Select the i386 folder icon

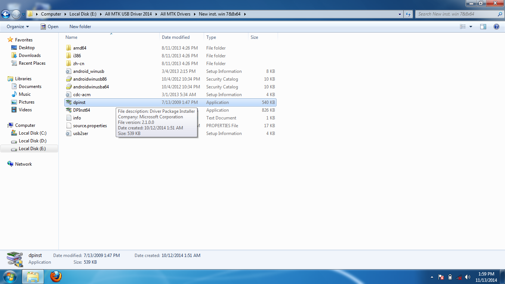click(x=68, y=56)
